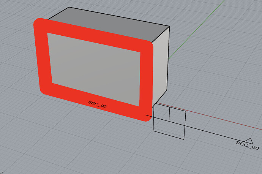Click the SEC_00 label beside arrow

click(247, 145)
